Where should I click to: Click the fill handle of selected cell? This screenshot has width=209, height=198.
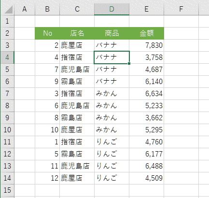[x=129, y=64]
